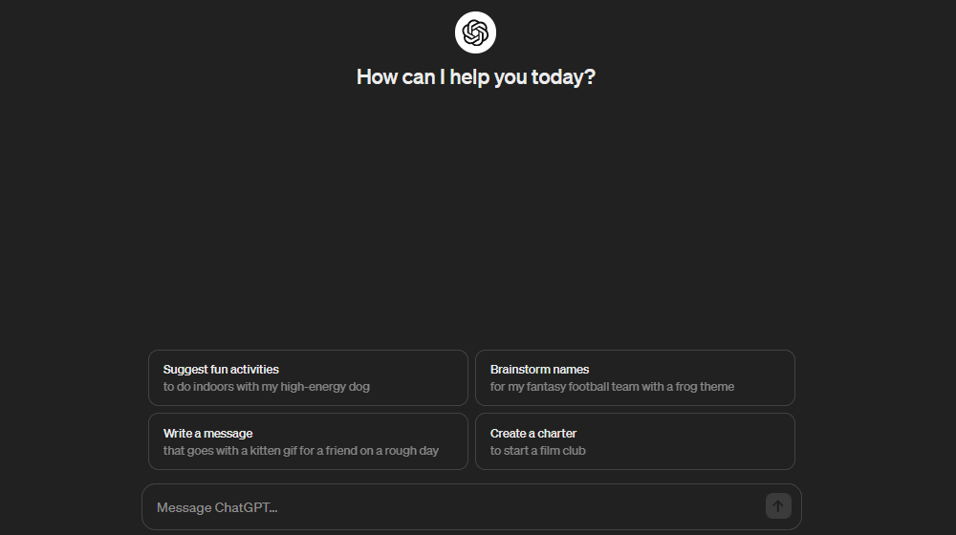This screenshot has height=535, width=956.
Task: Click the How can I help you today heading
Action: [475, 77]
